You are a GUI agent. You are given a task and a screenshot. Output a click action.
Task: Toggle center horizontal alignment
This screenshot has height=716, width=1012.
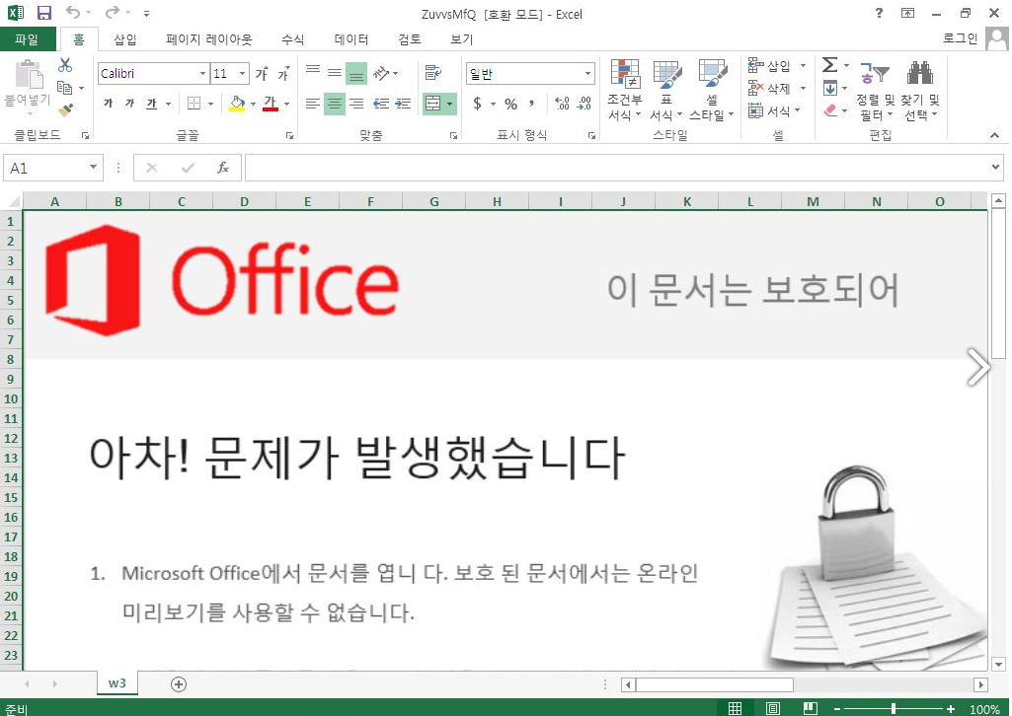click(335, 104)
